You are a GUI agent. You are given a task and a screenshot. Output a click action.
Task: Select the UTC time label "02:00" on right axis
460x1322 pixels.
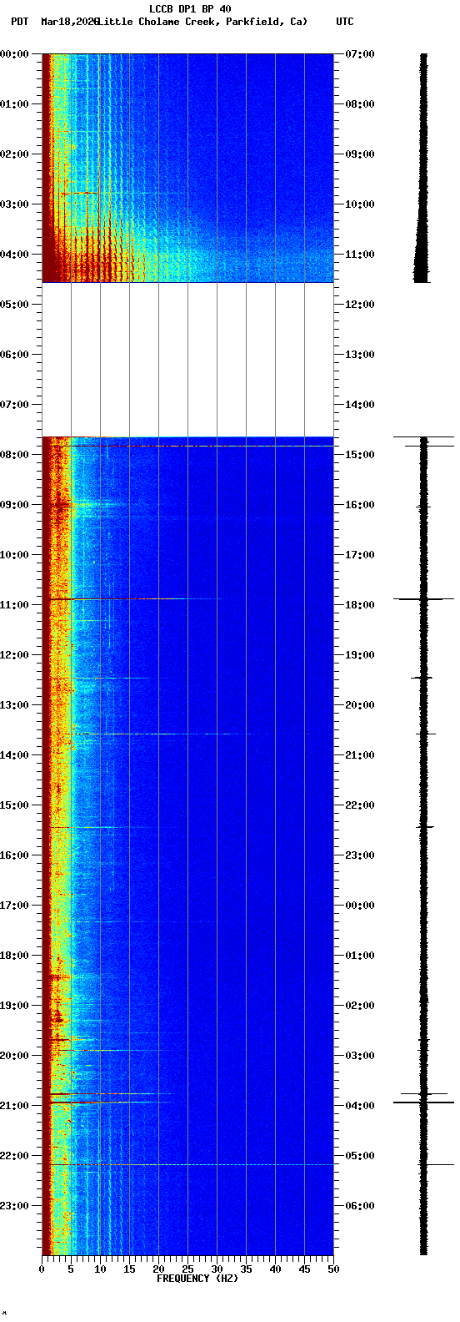[x=360, y=1006]
